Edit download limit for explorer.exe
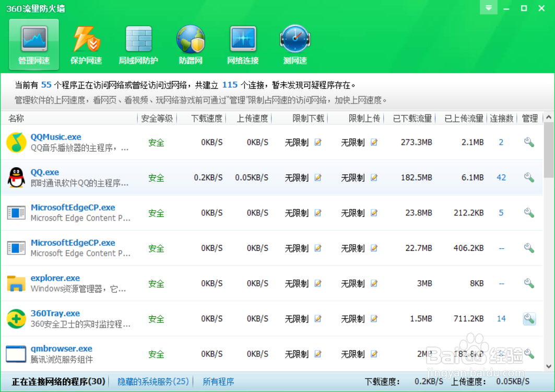Screen dimensions: 555x392 [318, 283]
